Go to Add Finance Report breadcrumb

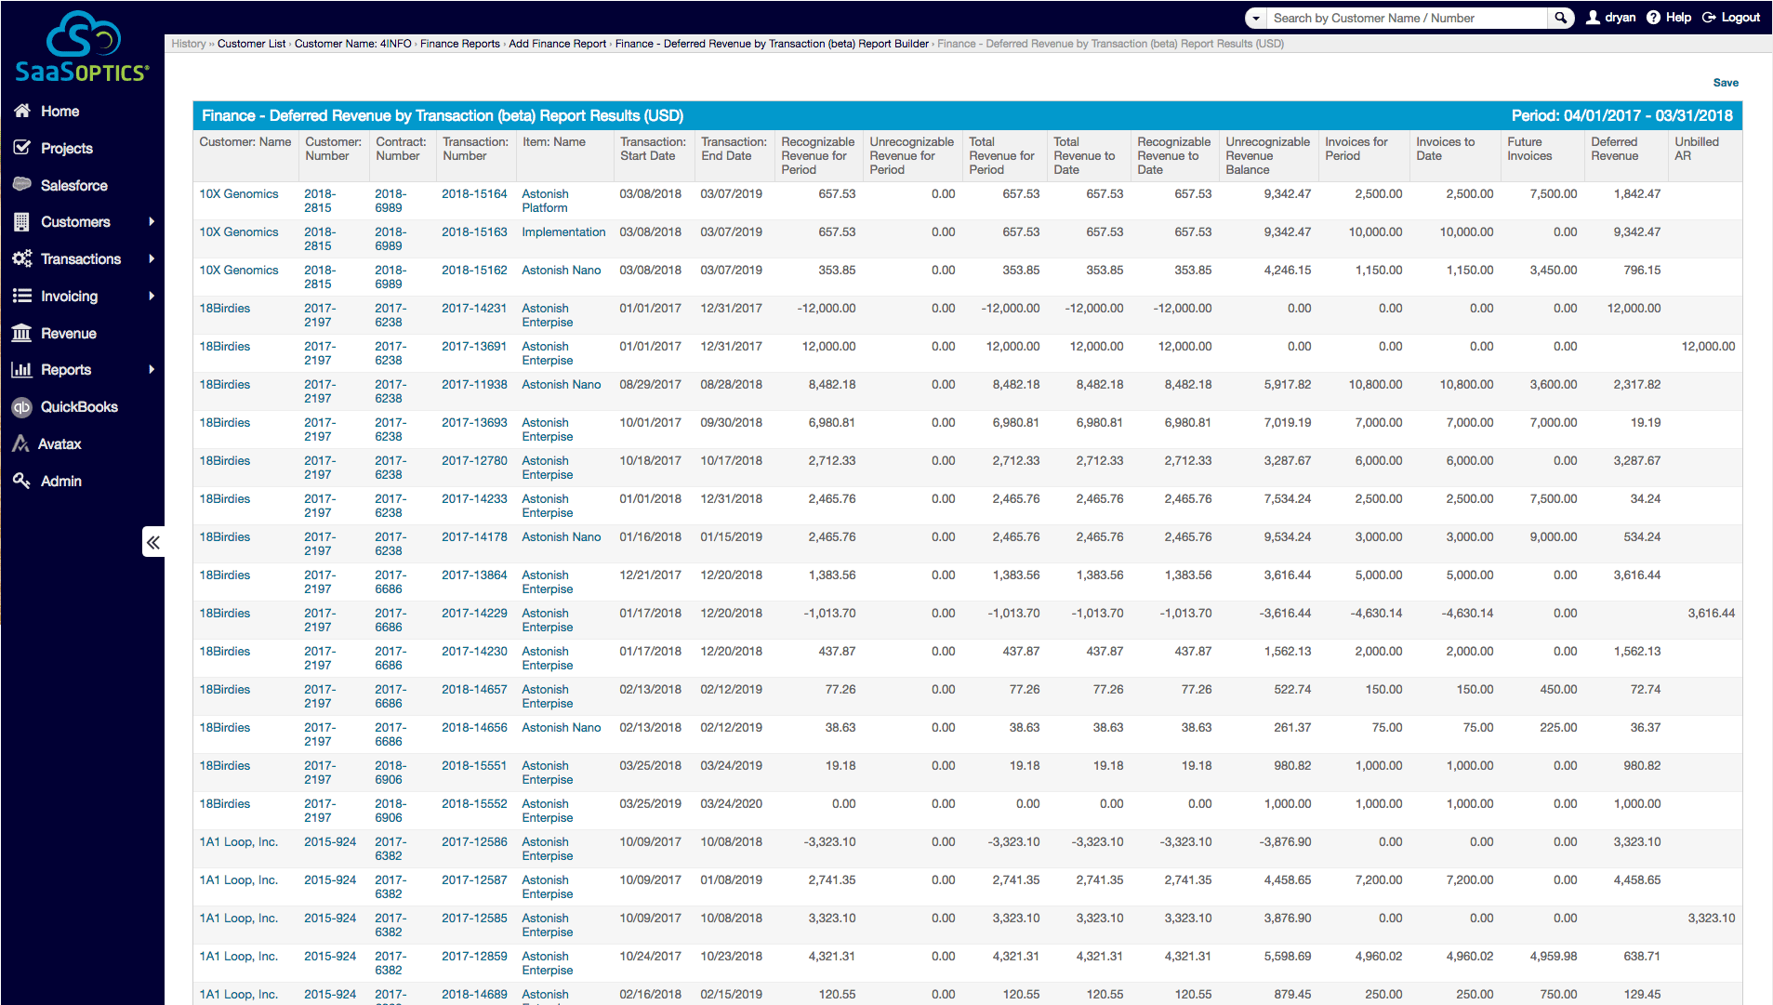click(x=557, y=44)
